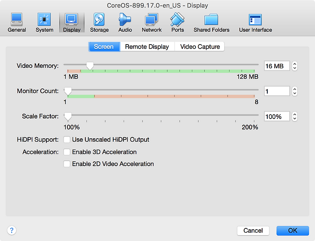Open the General settings pane
This screenshot has width=315, height=241.
(17, 23)
